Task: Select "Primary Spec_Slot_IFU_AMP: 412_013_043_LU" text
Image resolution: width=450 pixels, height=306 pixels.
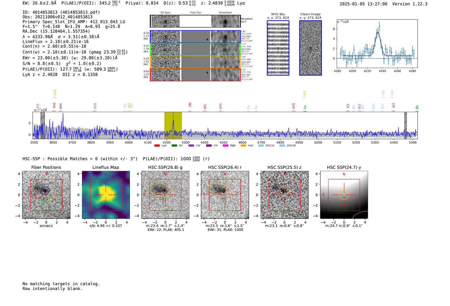Action: [74, 22]
